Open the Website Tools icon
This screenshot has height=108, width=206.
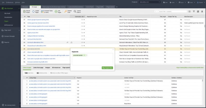pyautogui.click(x=65, y=12)
